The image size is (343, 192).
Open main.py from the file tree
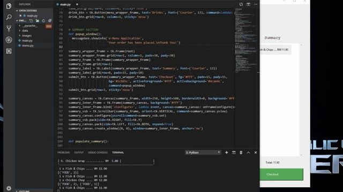(27, 41)
